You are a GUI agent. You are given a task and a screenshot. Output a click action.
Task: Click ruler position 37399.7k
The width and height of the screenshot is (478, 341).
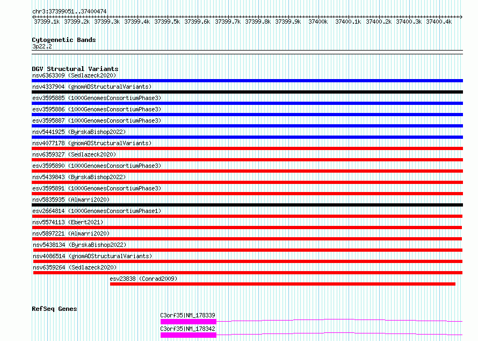(228, 22)
